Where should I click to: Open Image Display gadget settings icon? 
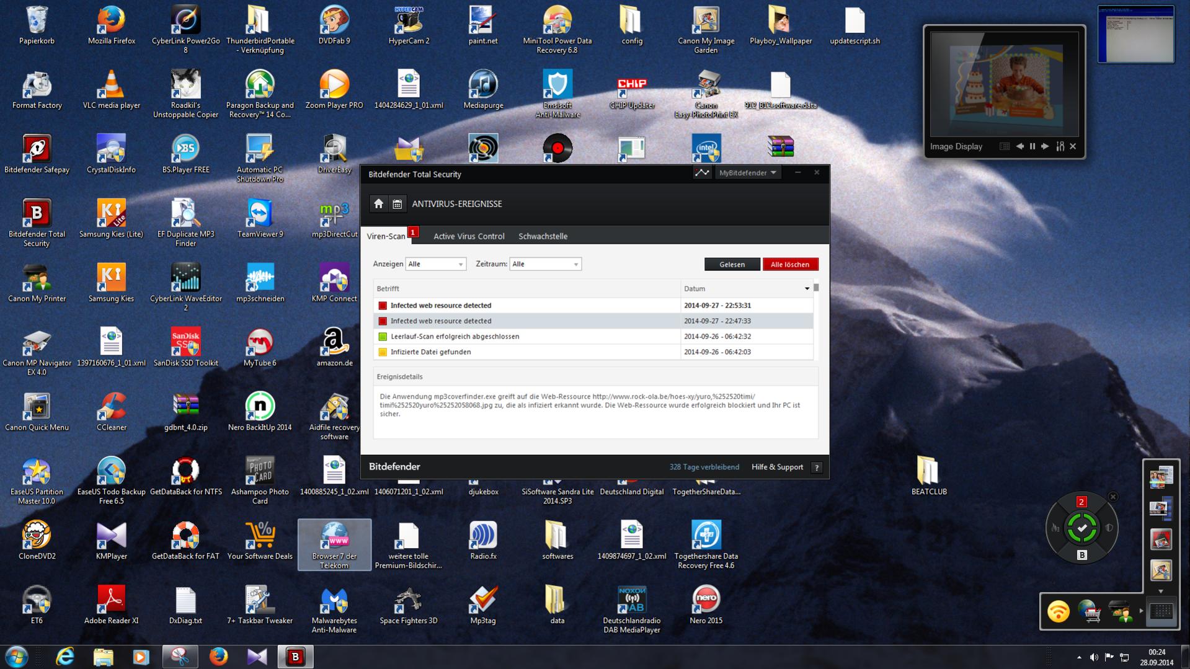click(x=1060, y=146)
